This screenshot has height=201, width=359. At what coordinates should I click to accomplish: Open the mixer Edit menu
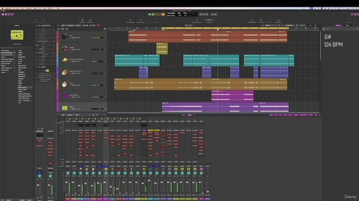coord(63,115)
